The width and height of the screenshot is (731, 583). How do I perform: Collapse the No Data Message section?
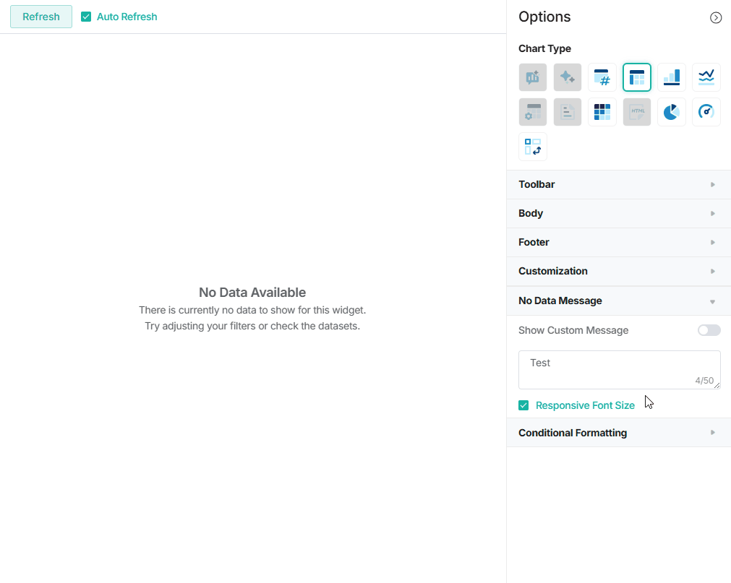coord(618,301)
